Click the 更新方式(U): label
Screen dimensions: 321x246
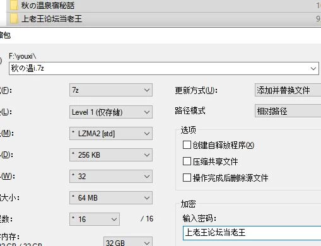[196, 91]
